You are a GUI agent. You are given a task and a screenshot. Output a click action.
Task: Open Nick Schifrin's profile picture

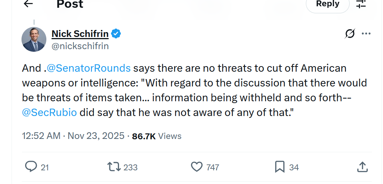[x=34, y=39]
